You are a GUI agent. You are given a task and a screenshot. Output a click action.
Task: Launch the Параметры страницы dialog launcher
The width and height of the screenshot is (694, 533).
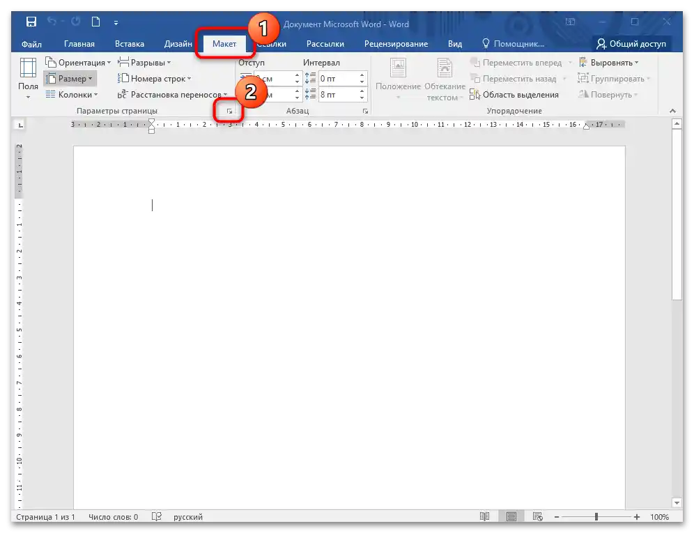(x=229, y=111)
